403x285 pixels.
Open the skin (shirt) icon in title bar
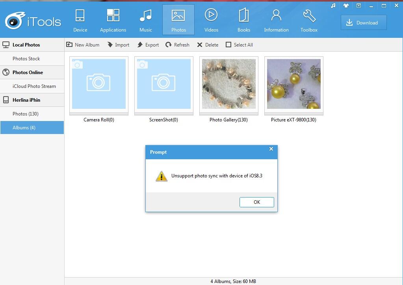click(x=346, y=6)
